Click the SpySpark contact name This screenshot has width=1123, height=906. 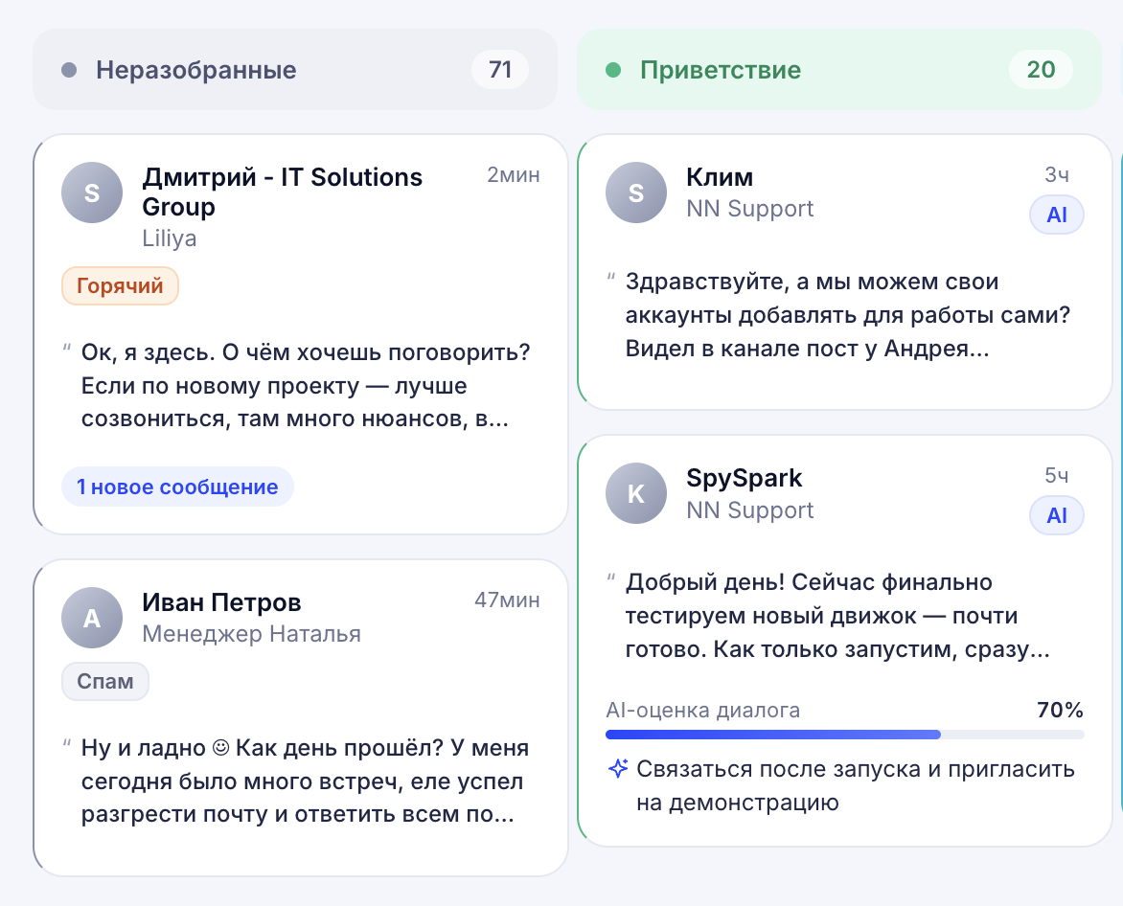(x=745, y=478)
